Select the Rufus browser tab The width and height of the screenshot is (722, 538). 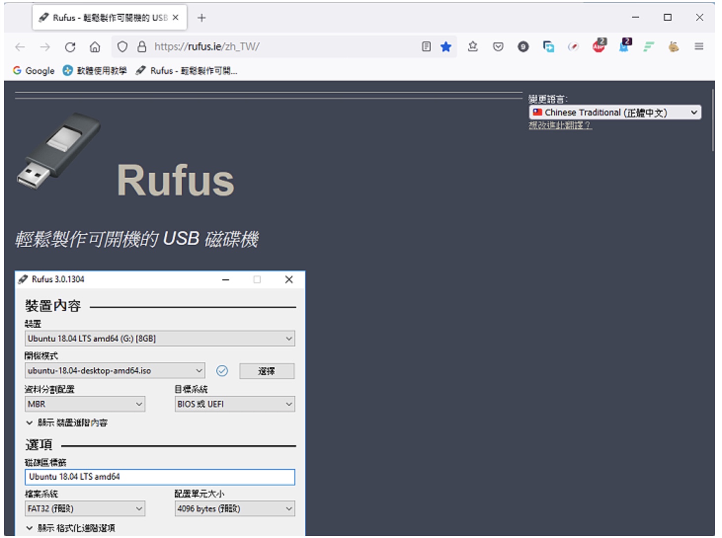[x=110, y=18]
